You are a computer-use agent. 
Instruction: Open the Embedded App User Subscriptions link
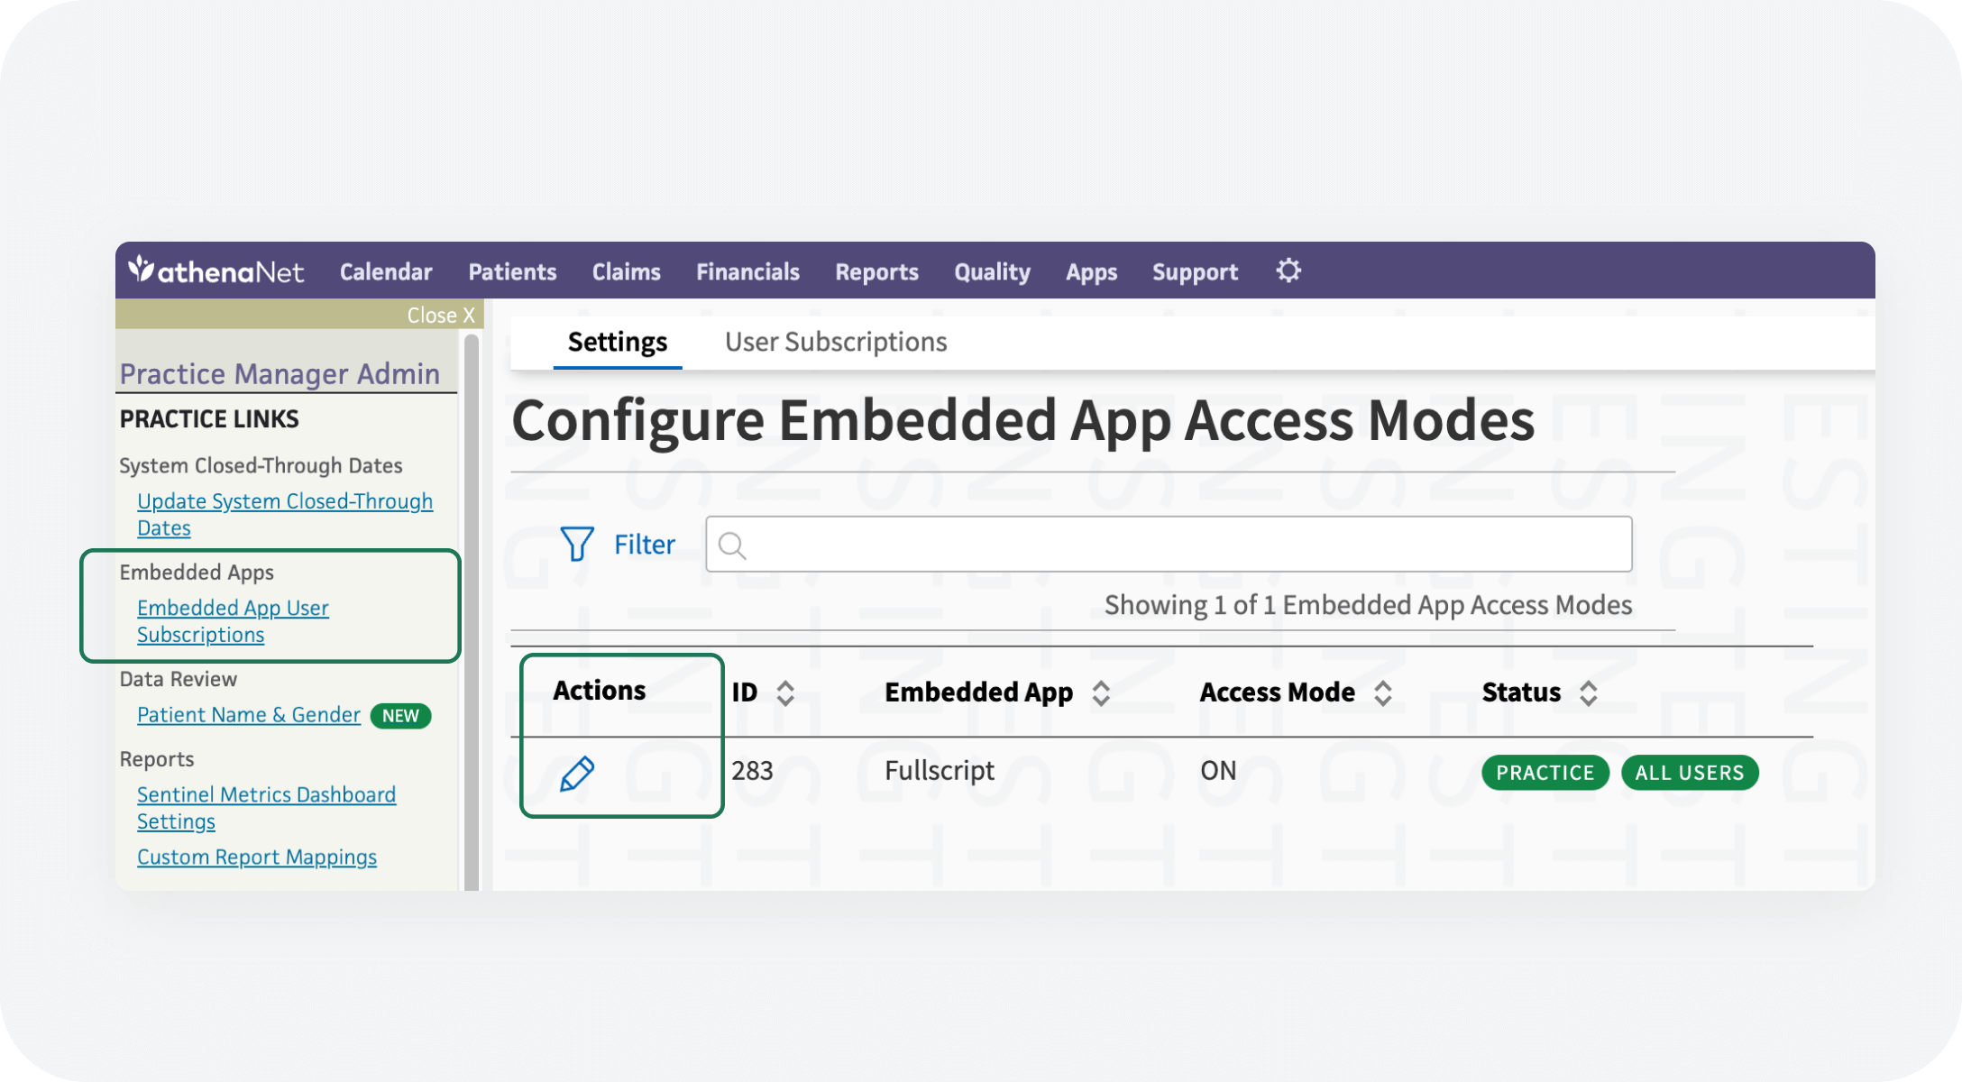[x=233, y=620]
